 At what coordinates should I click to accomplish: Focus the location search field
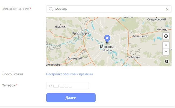(x=108, y=9)
